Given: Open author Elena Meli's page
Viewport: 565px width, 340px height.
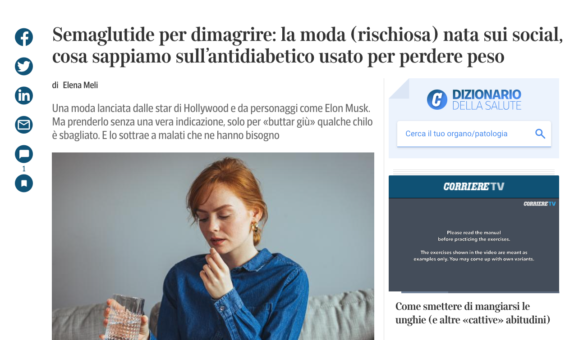Looking at the screenshot, I should (x=80, y=85).
